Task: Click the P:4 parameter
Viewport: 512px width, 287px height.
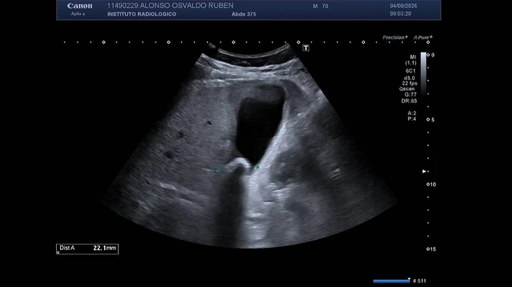Action: click(412, 119)
